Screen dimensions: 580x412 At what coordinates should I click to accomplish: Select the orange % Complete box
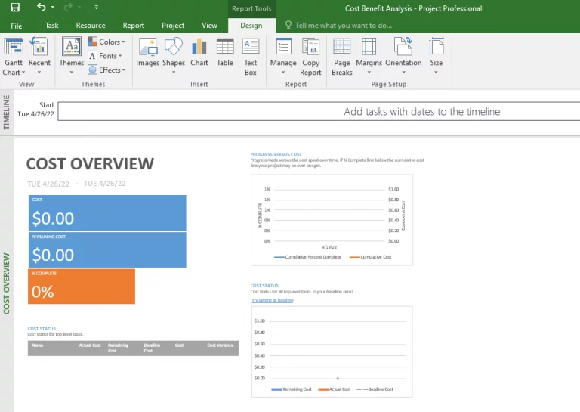pyautogui.click(x=82, y=287)
